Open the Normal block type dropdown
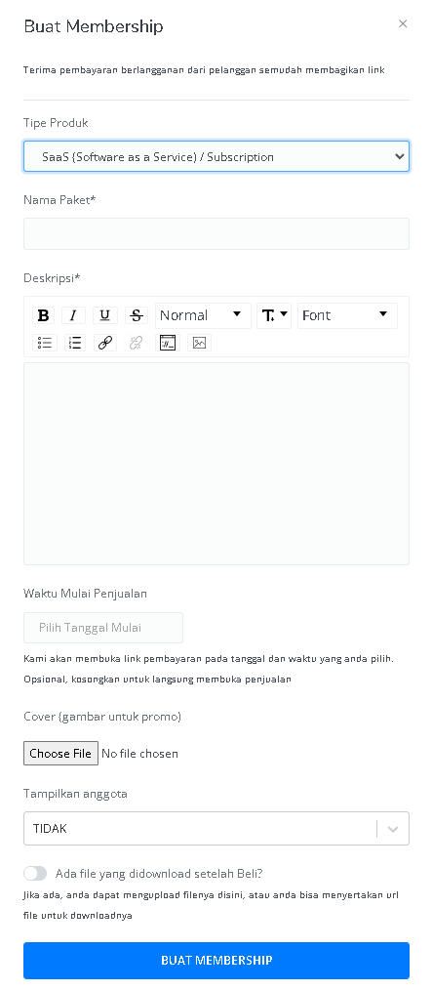This screenshot has width=432, height=990. pyautogui.click(x=203, y=315)
